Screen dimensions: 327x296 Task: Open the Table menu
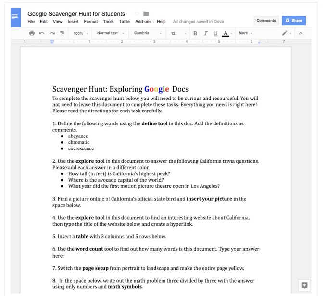point(124,22)
